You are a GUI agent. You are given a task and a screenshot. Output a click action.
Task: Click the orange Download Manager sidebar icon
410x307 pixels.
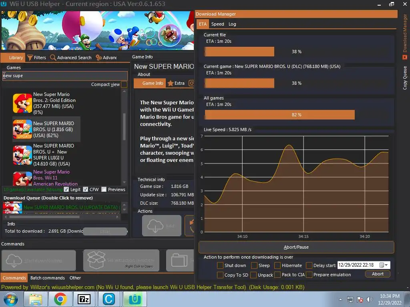pyautogui.click(x=405, y=57)
